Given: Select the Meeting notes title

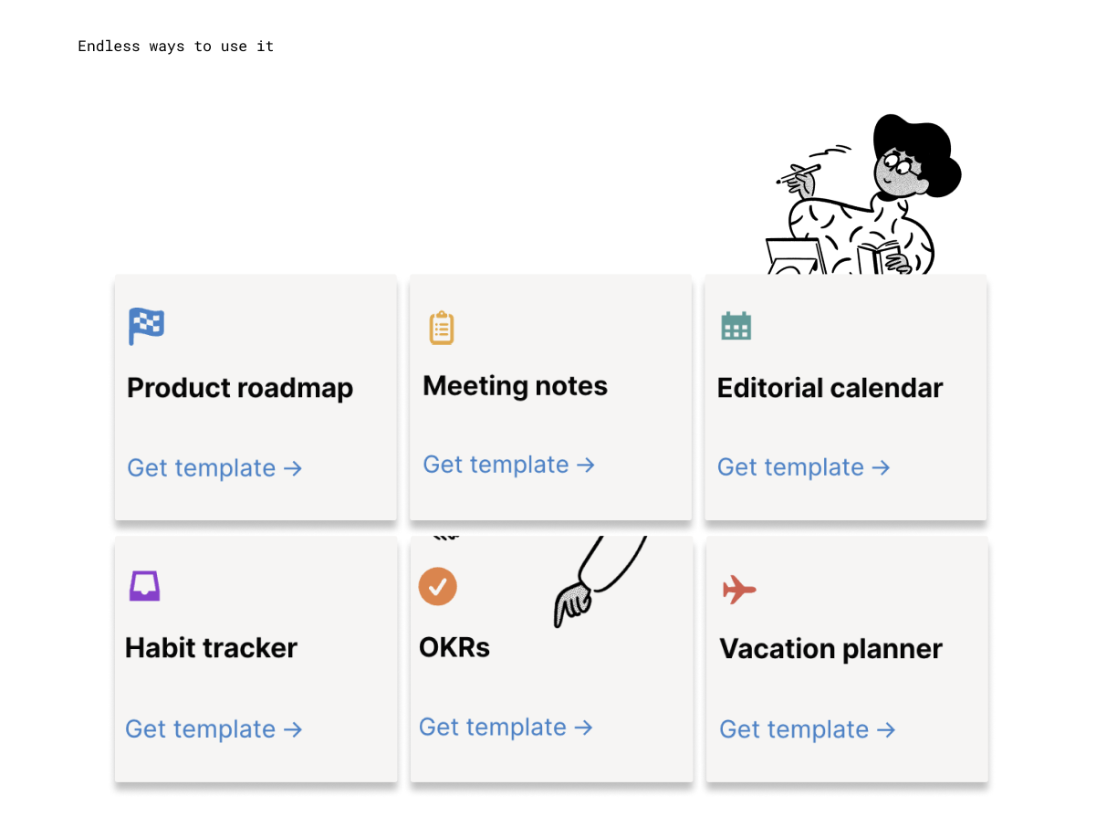Looking at the screenshot, I should coord(516,386).
